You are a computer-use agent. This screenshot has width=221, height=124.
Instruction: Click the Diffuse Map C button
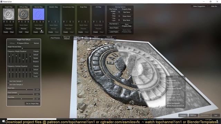[x=22, y=22]
